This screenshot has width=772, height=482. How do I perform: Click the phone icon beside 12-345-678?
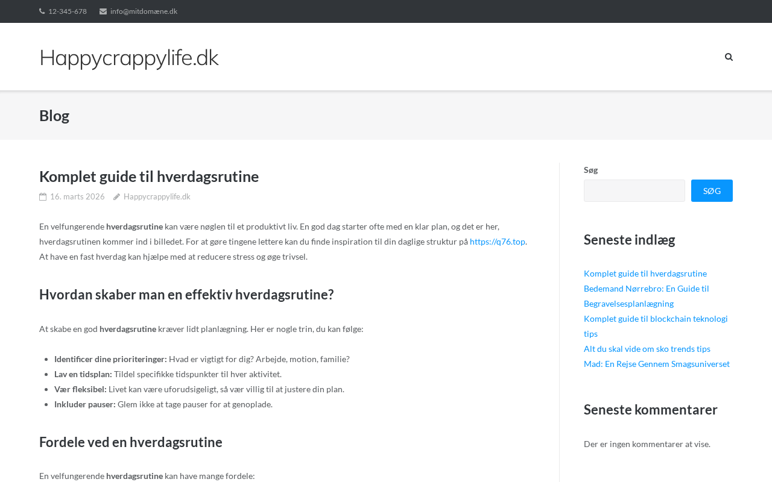[42, 11]
